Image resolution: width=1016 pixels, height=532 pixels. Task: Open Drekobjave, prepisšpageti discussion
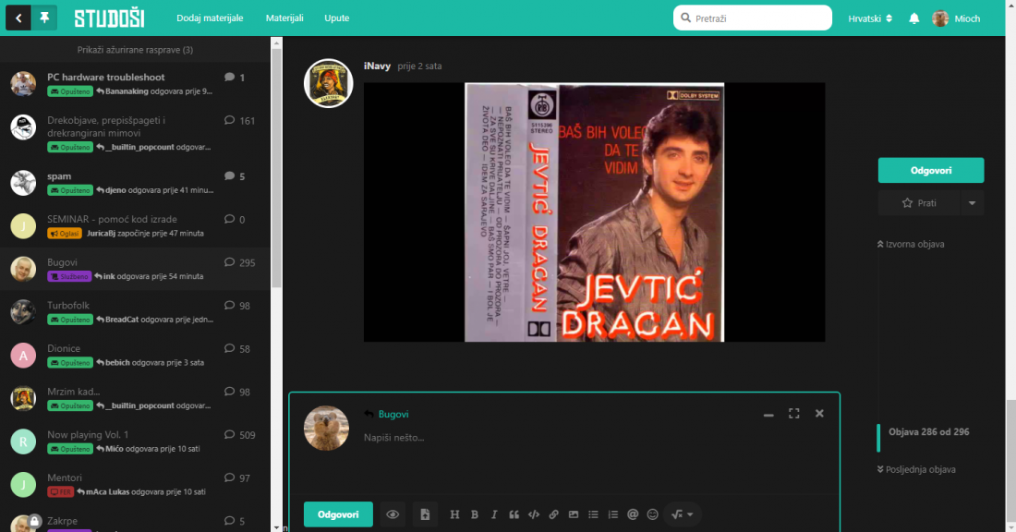tap(106, 127)
